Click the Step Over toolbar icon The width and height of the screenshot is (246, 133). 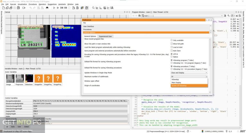coord(58,8)
